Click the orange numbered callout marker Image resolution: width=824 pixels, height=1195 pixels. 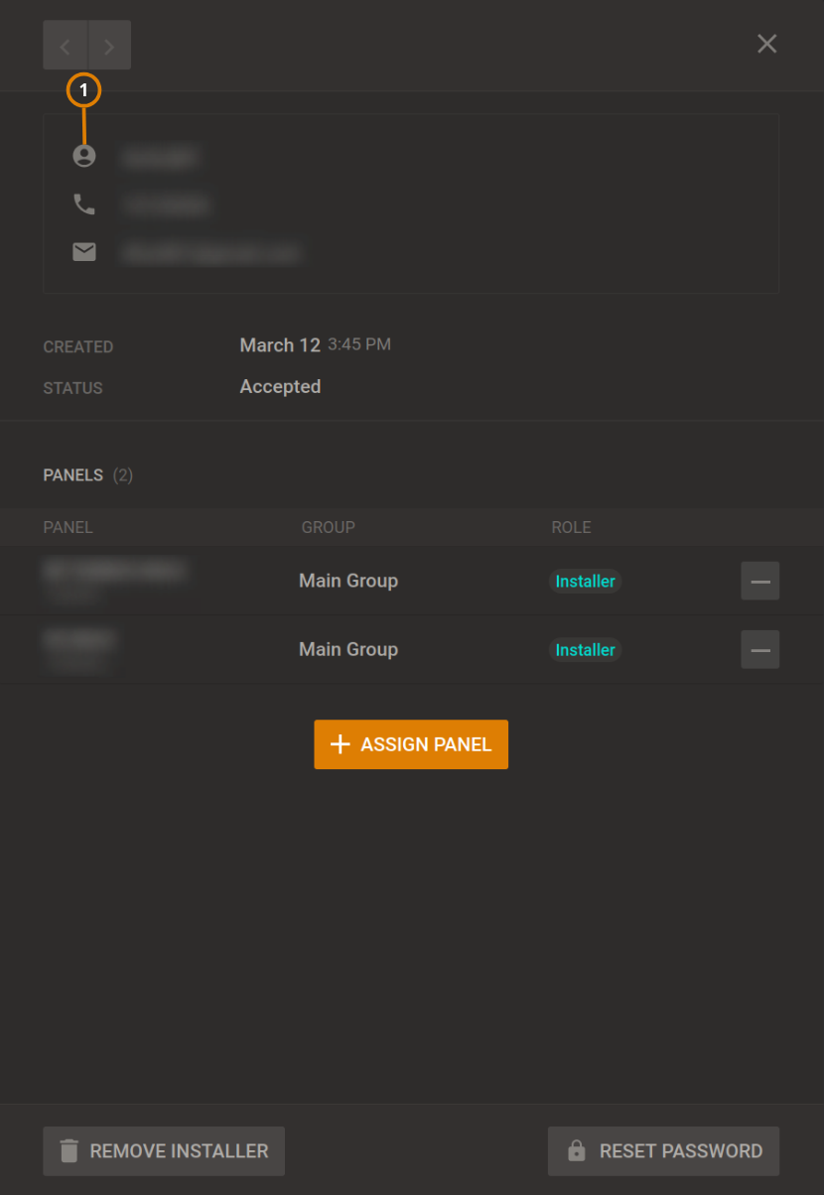[x=84, y=89]
